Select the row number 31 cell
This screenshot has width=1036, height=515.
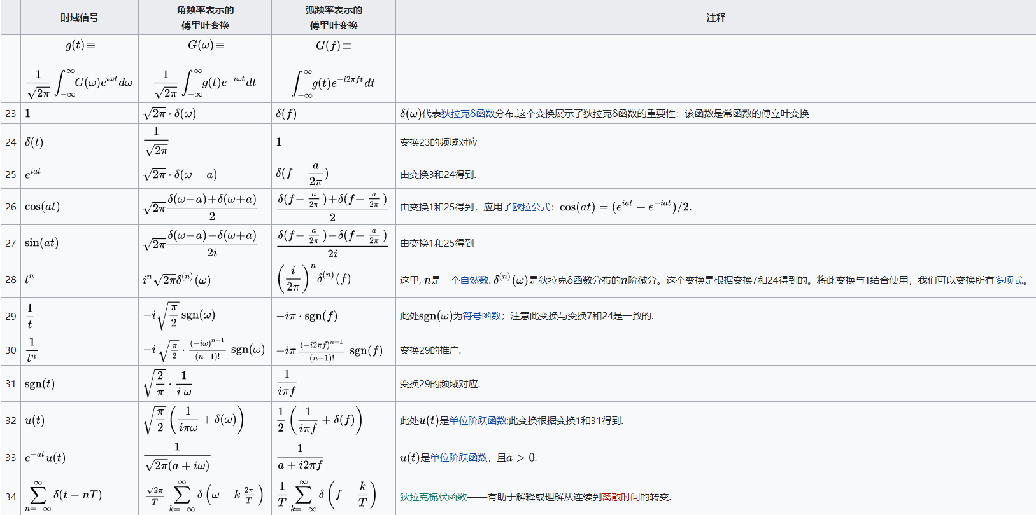pos(11,383)
